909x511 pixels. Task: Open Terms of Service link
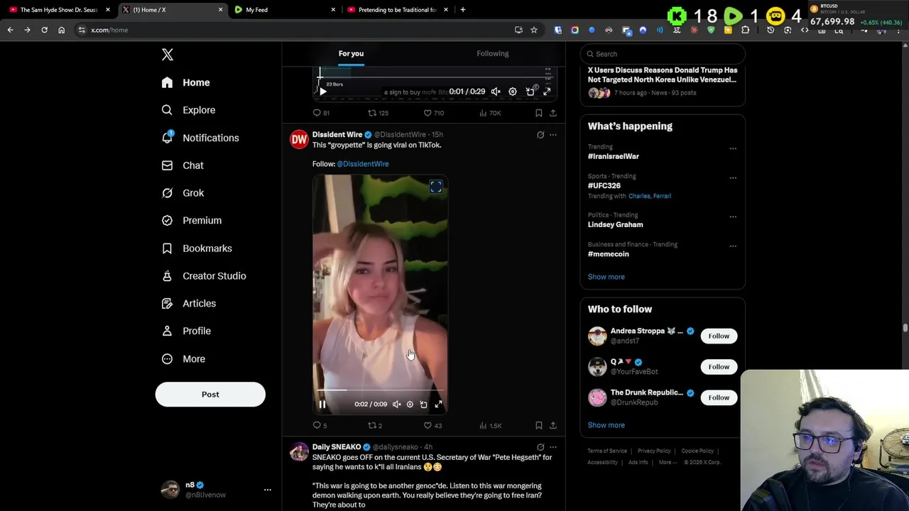tap(607, 451)
